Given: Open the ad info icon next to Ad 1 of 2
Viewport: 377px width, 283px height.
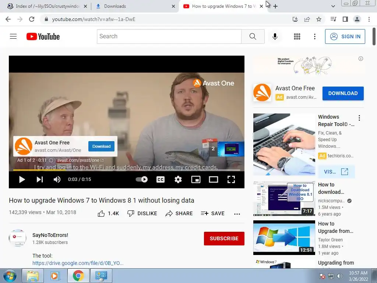Looking at the screenshot, I should (51, 160).
